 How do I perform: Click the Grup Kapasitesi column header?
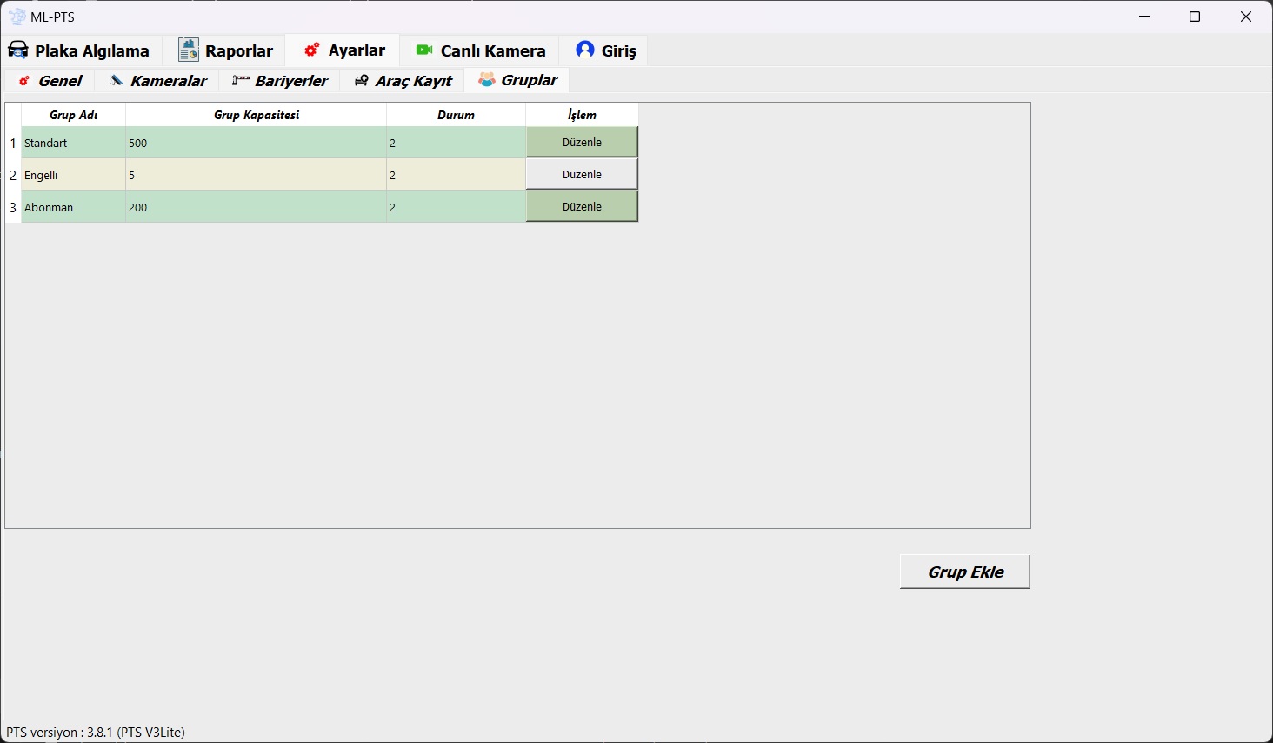click(x=257, y=115)
